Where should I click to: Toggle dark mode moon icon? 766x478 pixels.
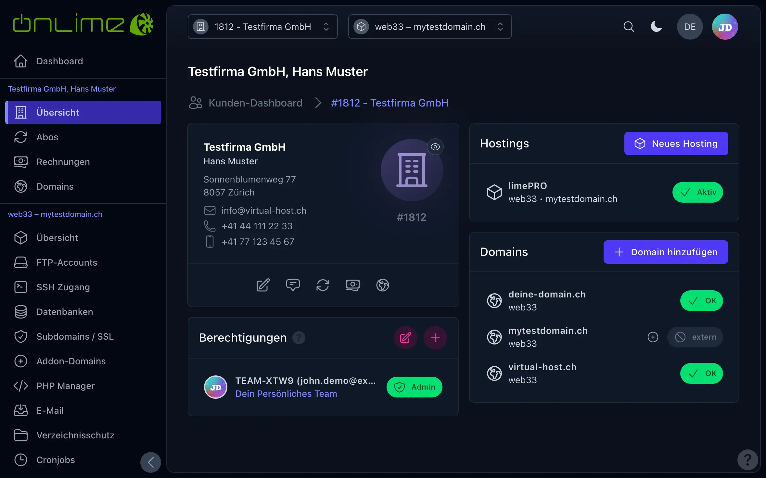[656, 27]
